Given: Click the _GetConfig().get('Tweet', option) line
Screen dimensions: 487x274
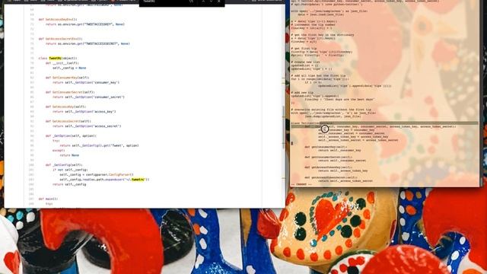Looking at the screenshot, I should tap(99, 145).
